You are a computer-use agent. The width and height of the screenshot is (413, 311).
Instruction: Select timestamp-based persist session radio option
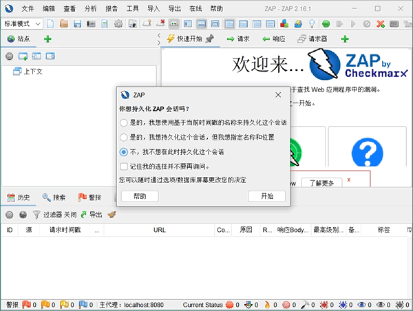pos(124,122)
